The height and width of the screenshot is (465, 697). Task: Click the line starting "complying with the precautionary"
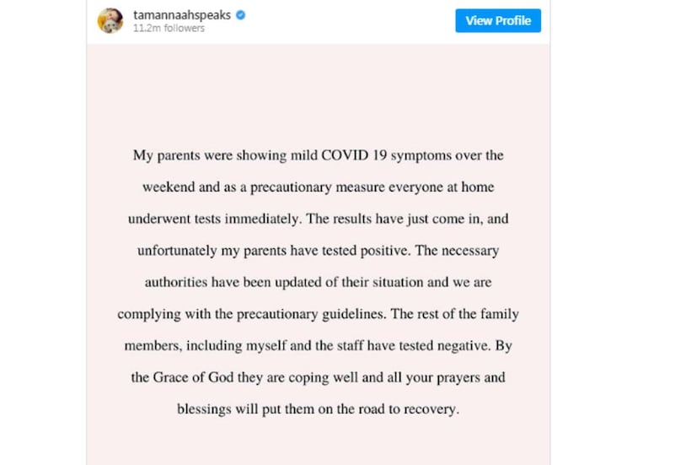318,314
